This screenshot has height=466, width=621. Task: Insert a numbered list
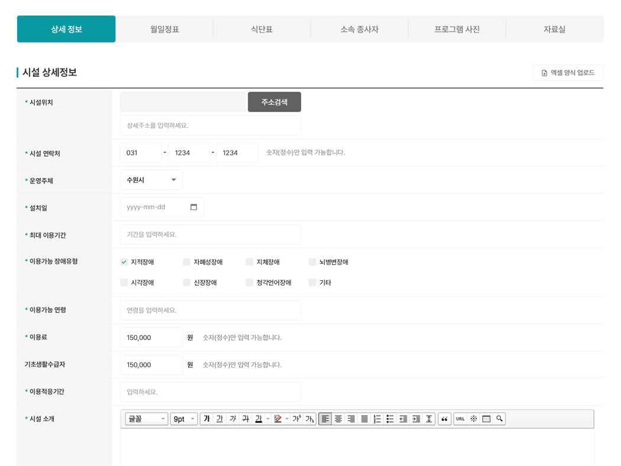click(377, 419)
